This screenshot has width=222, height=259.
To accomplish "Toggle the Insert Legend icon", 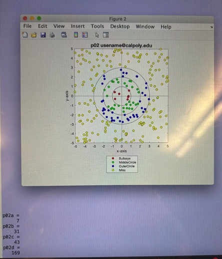I will coord(85,35).
